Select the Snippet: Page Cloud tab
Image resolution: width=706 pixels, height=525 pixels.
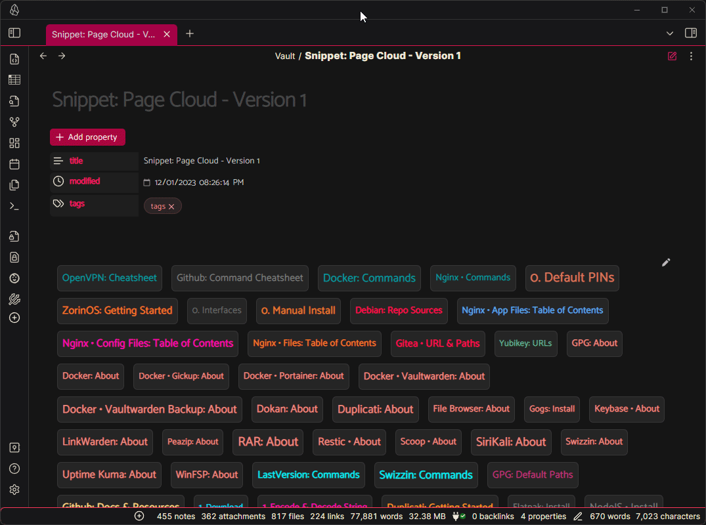coord(103,34)
